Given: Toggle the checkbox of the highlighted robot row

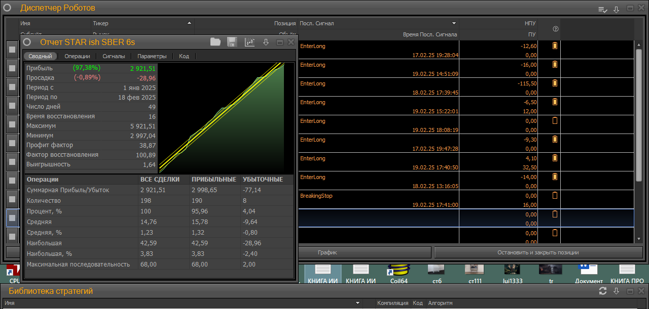Looking at the screenshot, I should click(x=12, y=218).
